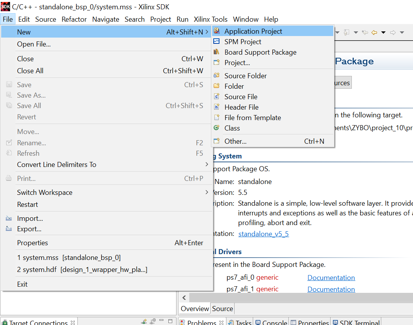Open the Run menu
The image size is (413, 325).
[183, 19]
